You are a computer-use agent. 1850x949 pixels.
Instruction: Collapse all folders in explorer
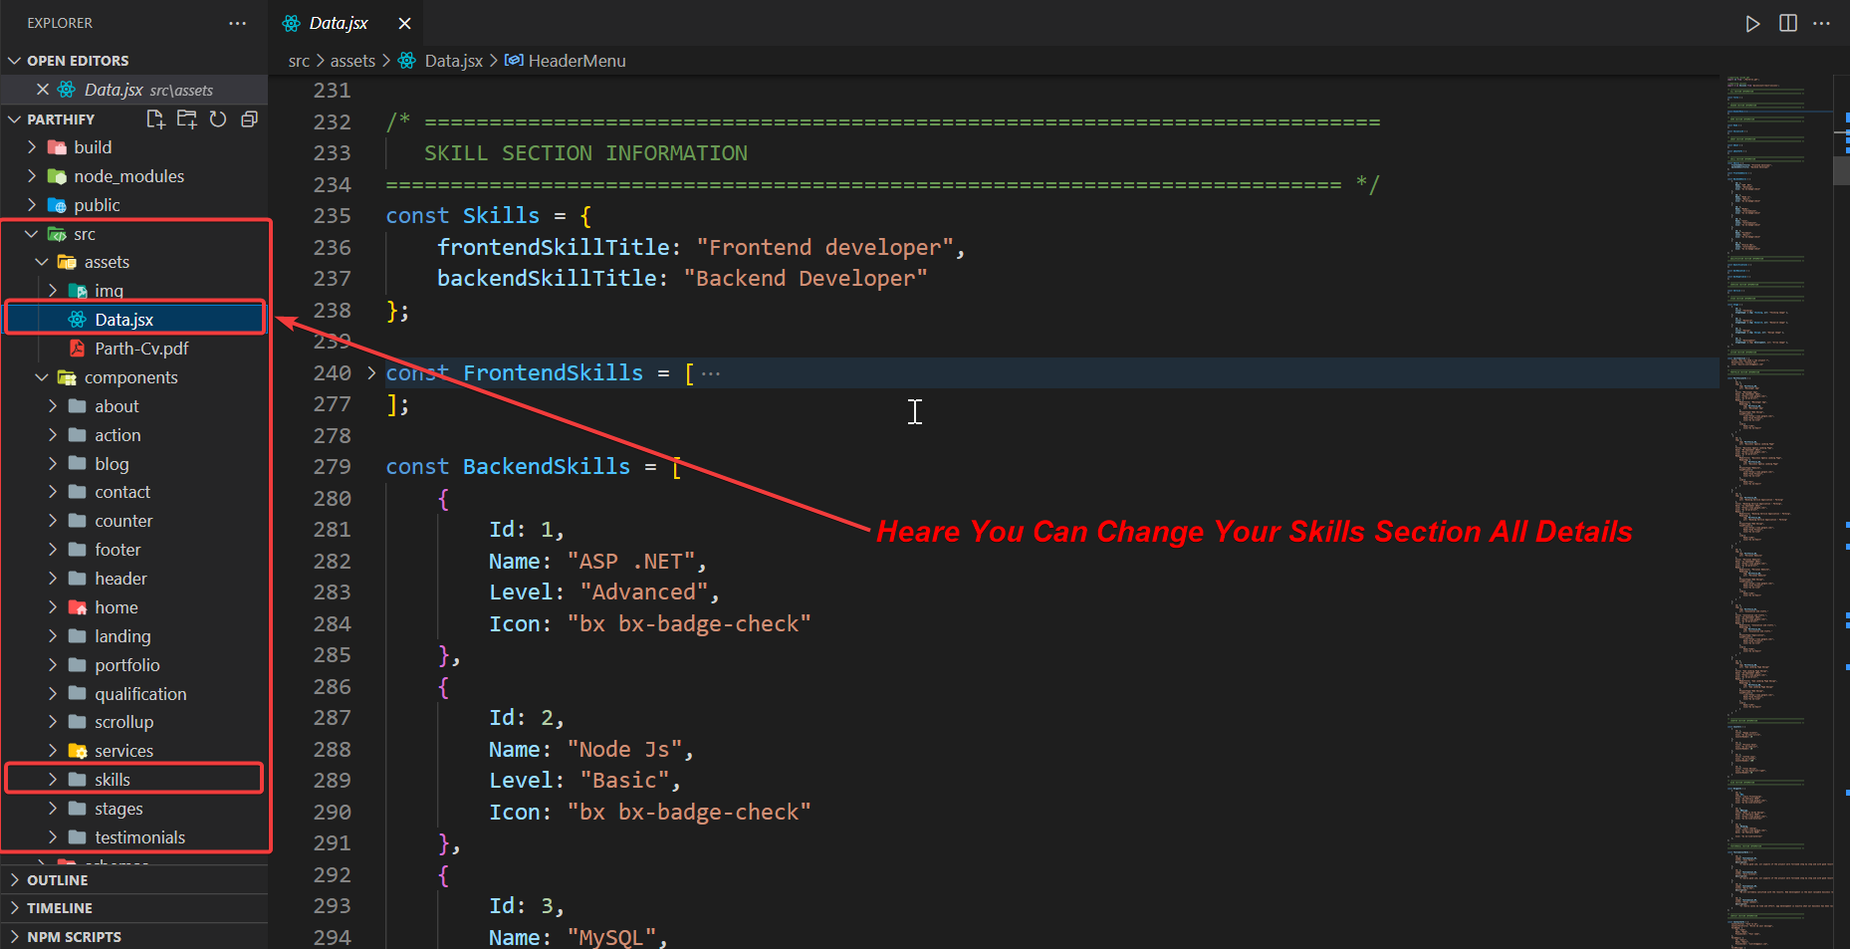tap(249, 119)
